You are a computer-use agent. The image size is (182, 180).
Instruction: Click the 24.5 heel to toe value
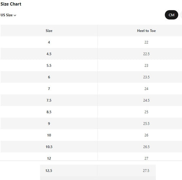pos(146,100)
